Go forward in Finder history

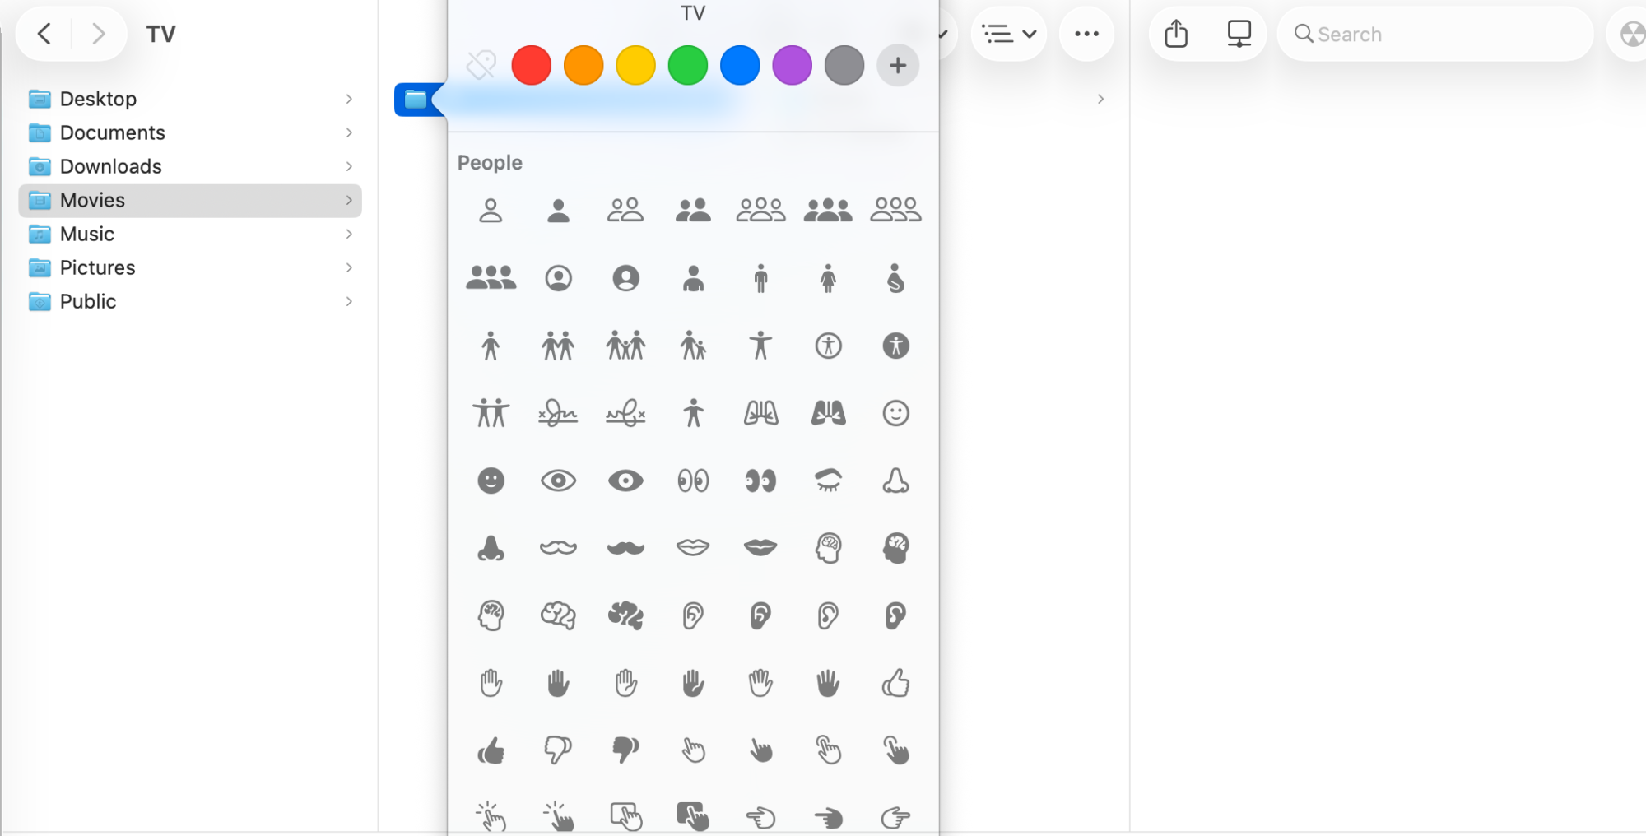click(x=99, y=34)
